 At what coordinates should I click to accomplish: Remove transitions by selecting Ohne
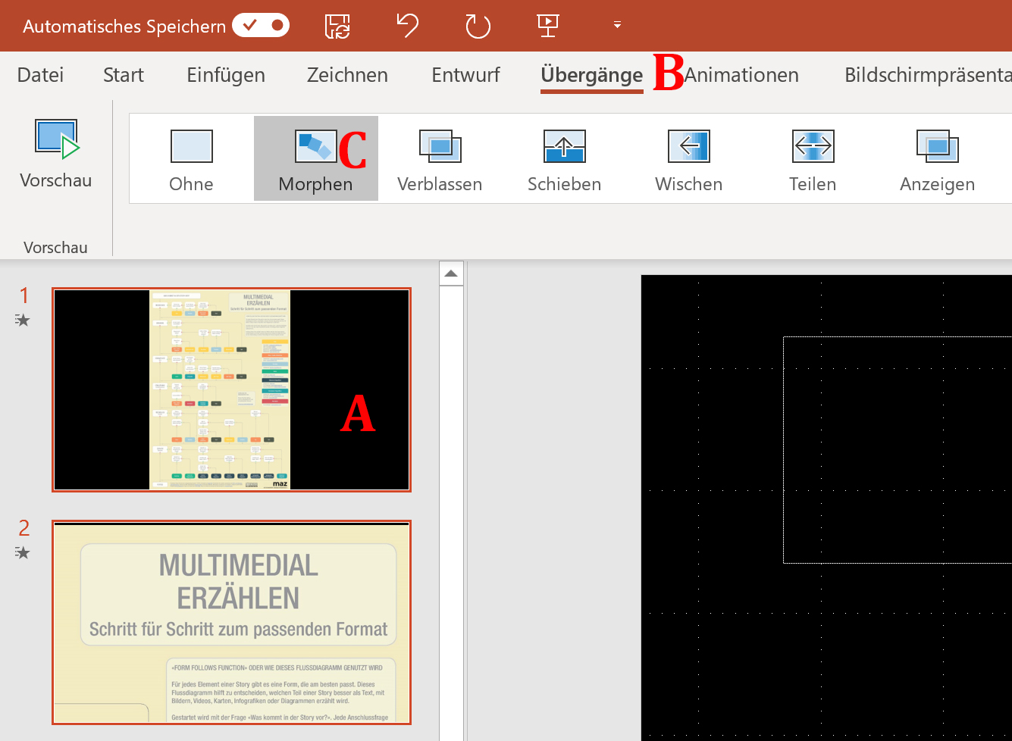[x=191, y=158]
